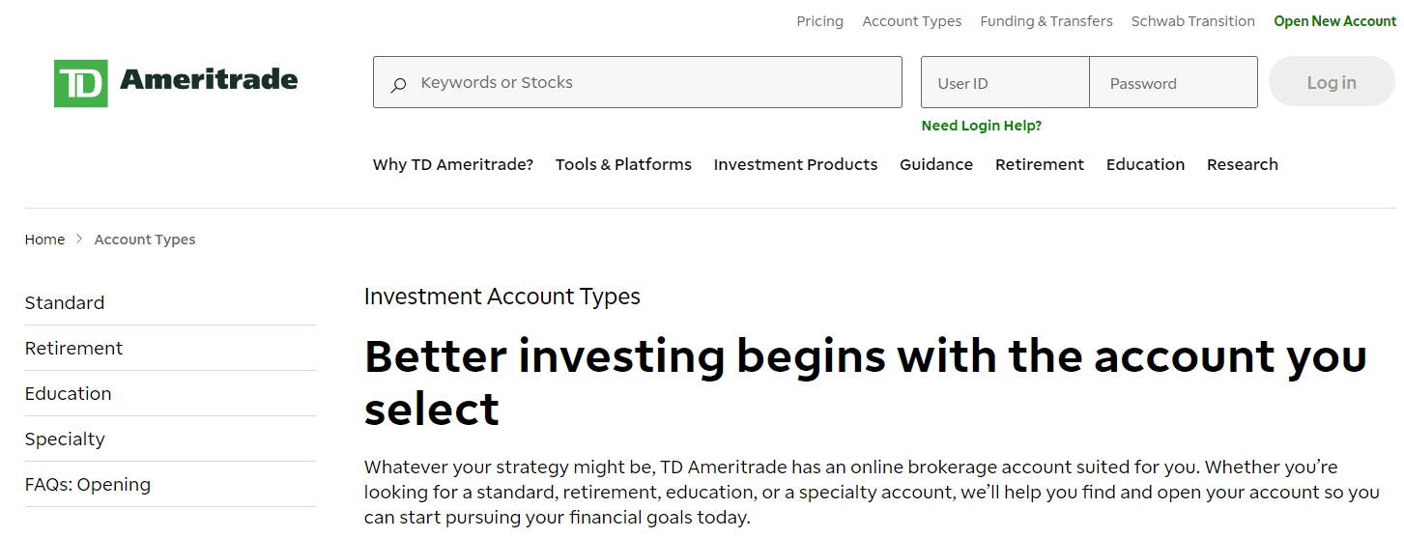Go to Funding & Transfers
Viewport: 1404px width, 538px height.
(1046, 21)
